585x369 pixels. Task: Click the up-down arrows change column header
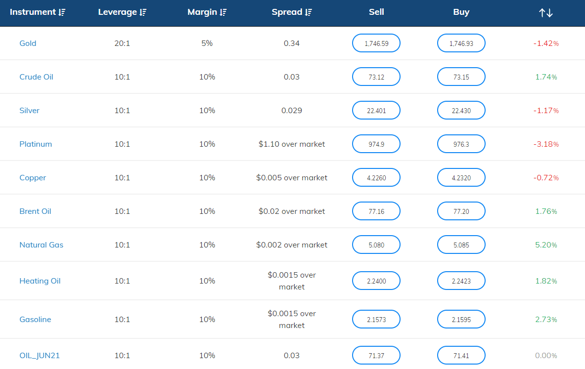pyautogui.click(x=545, y=13)
